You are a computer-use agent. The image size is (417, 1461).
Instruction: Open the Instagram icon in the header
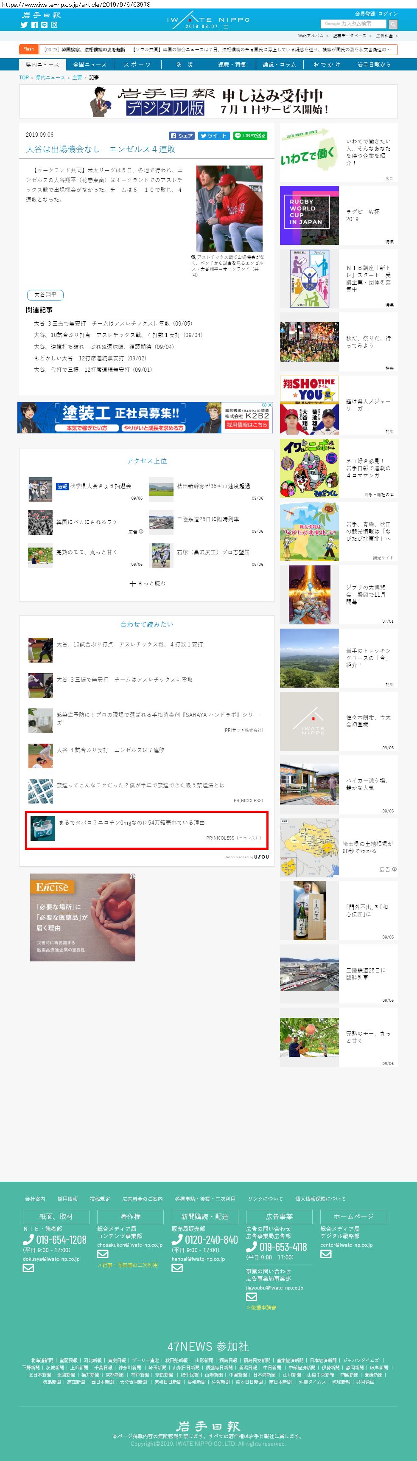click(54, 25)
